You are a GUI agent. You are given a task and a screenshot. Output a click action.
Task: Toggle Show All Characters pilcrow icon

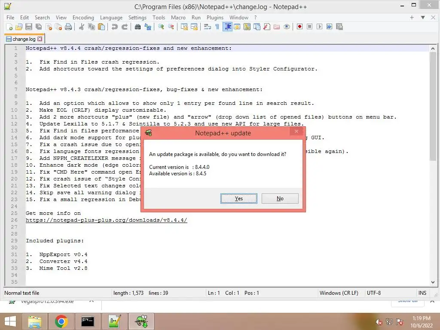[217, 27]
